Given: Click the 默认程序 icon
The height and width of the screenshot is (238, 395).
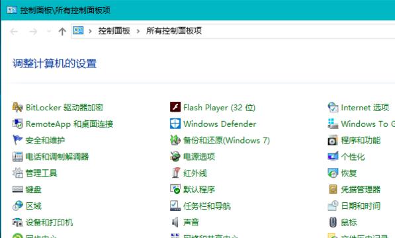Looking at the screenshot, I should pos(175,189).
